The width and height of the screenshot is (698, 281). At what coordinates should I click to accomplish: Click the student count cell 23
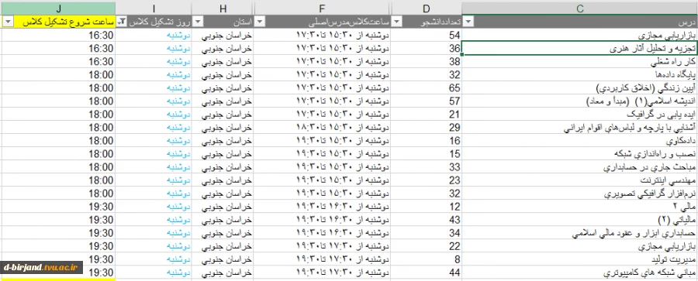pos(427,180)
